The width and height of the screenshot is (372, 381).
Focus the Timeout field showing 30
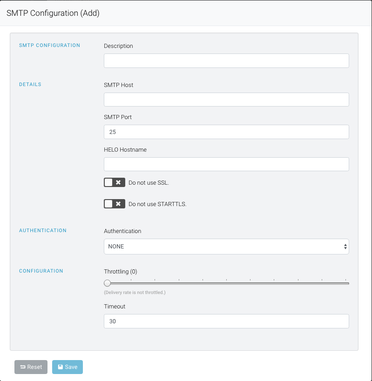226,321
